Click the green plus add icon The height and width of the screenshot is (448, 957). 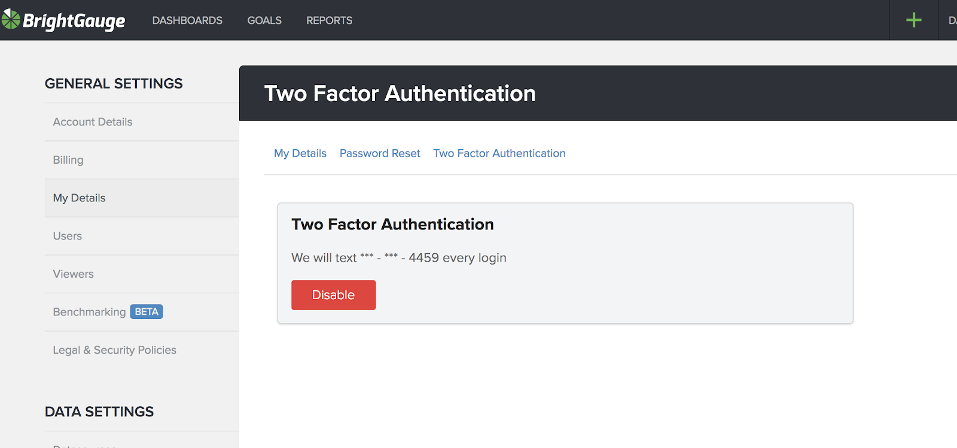(x=913, y=20)
